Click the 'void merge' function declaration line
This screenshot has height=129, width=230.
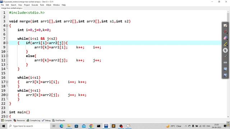(70, 21)
